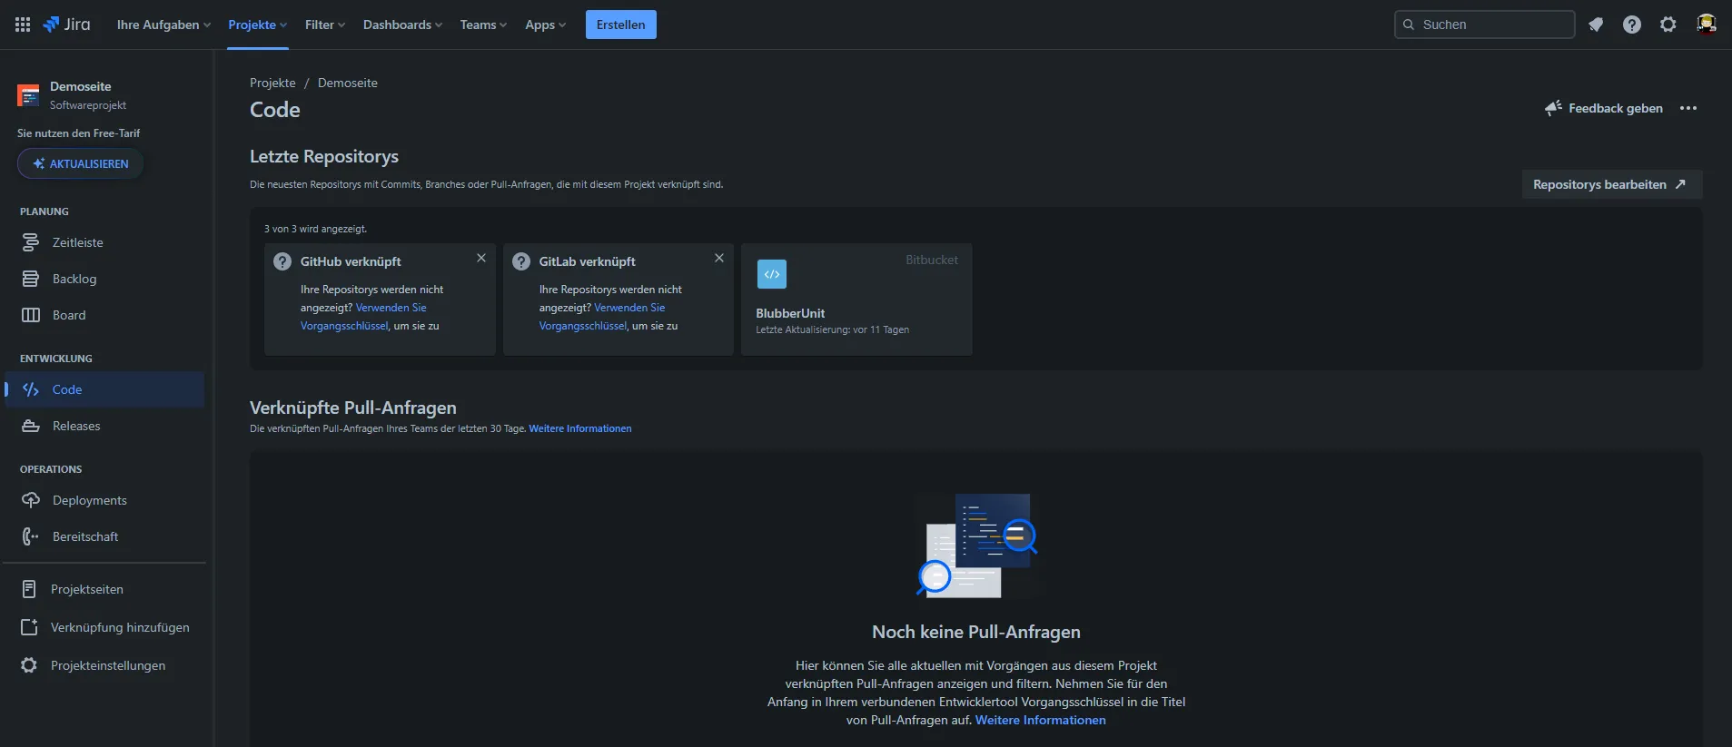This screenshot has height=747, width=1732.
Task: Click the GitHub verknüpft question mark icon
Action: [x=282, y=261]
